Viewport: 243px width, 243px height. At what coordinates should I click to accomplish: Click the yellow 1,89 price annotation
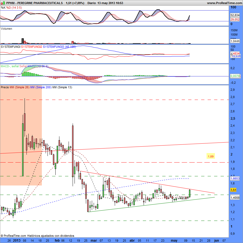(x=211, y=156)
